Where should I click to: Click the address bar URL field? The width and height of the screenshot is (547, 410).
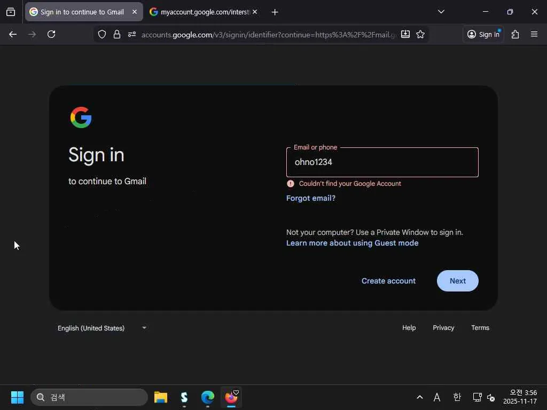click(269, 35)
